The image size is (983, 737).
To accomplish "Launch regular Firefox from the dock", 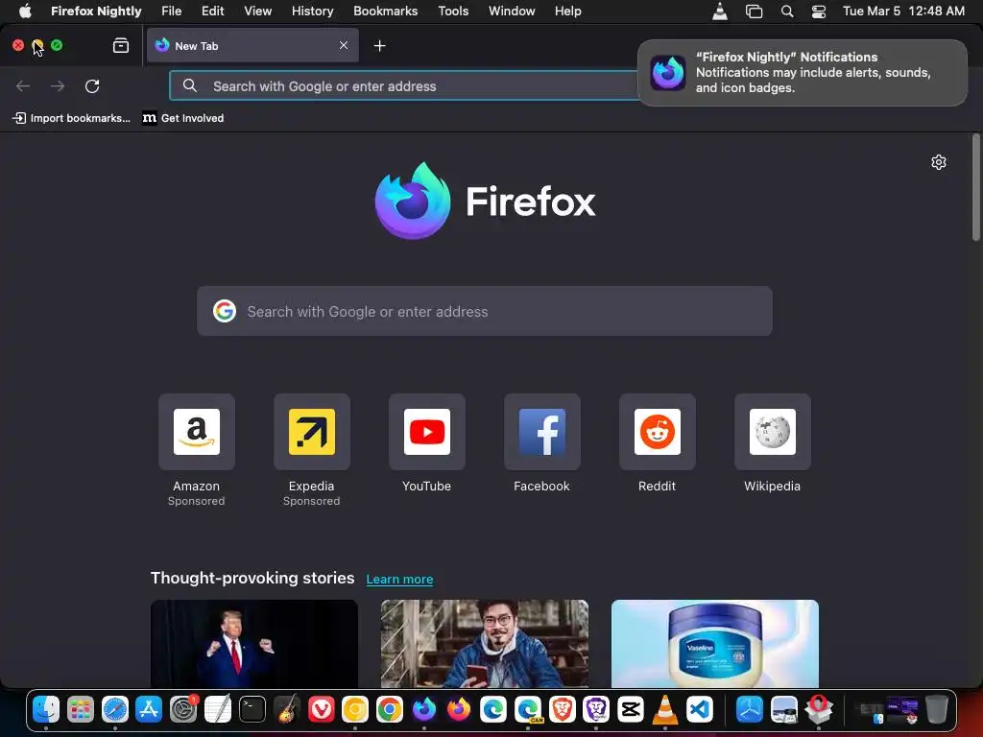I will coord(458,709).
